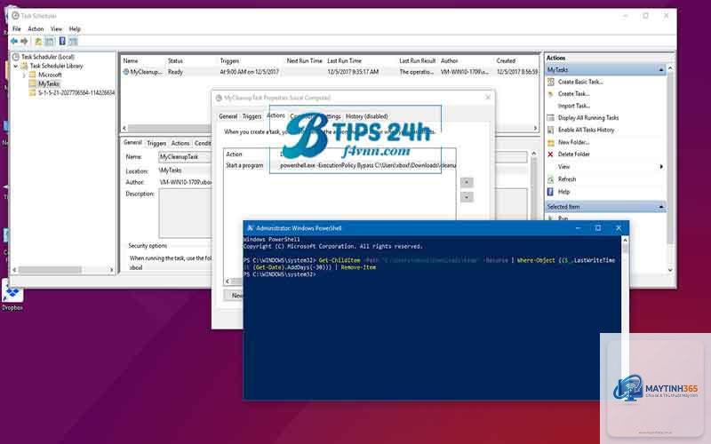
Task: Click task list scroll right arrow
Action: (535, 128)
